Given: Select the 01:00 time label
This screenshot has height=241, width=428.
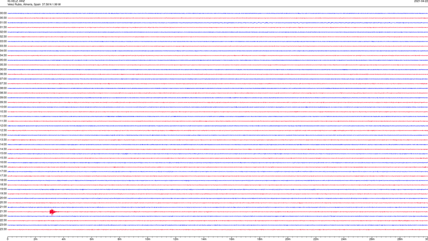Looking at the screenshot, I should pyautogui.click(x=3, y=23).
